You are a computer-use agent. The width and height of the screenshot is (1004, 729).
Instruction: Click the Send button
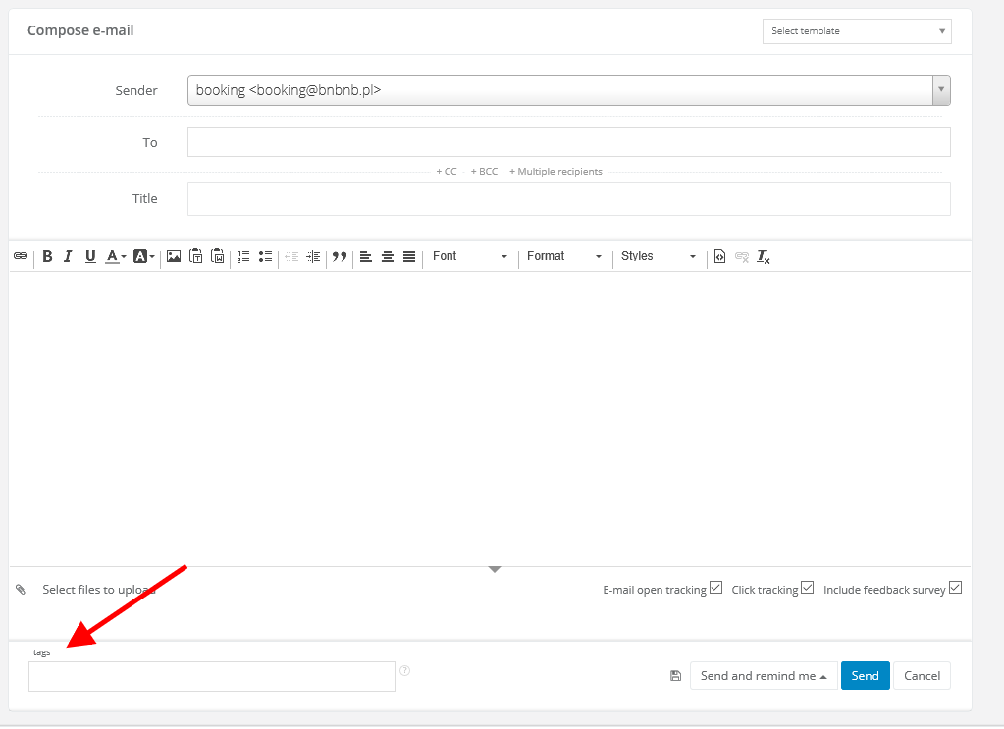865,675
